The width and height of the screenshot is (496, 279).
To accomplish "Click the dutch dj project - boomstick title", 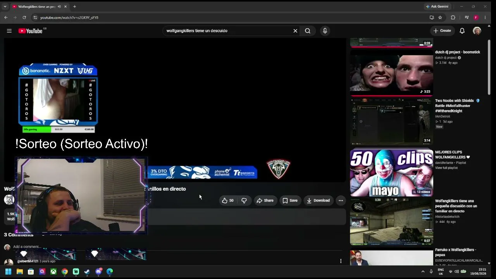I will point(458,52).
